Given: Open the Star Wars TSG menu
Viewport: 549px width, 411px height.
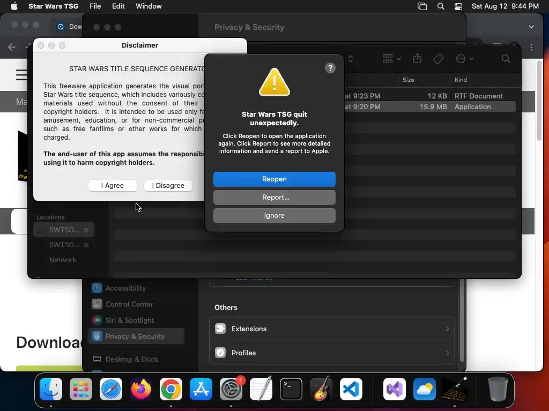Looking at the screenshot, I should click(53, 6).
